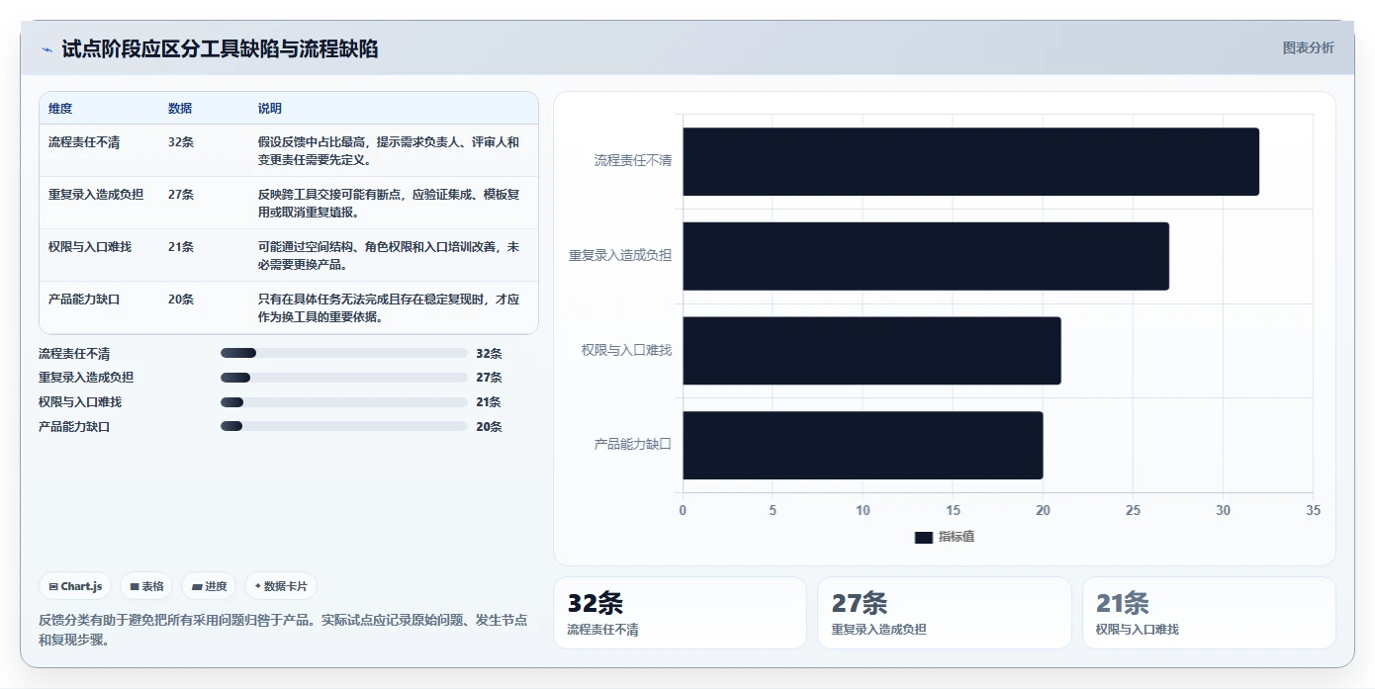Click the 产品能力缺口 bar in the chart
This screenshot has height=689, width=1375.
863,446
